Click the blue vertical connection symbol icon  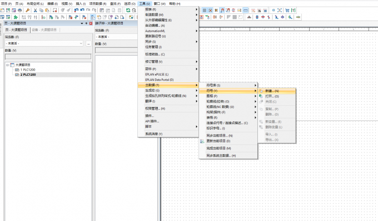[257, 17]
